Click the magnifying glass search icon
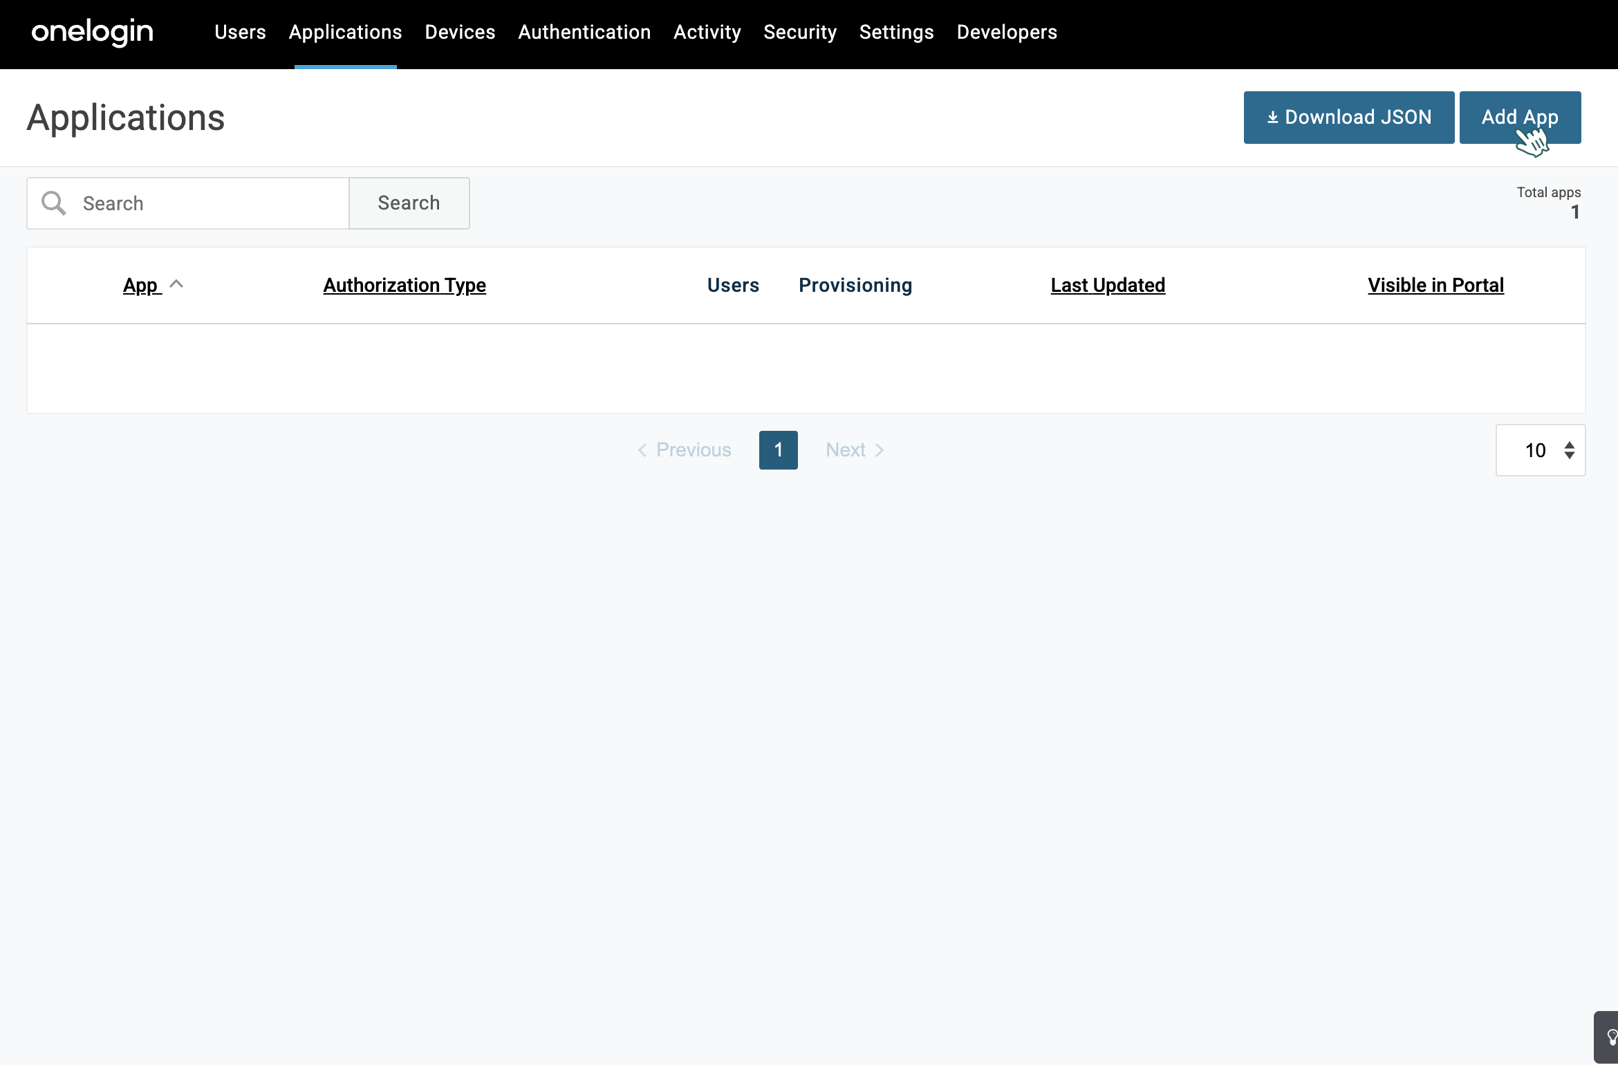 point(53,203)
